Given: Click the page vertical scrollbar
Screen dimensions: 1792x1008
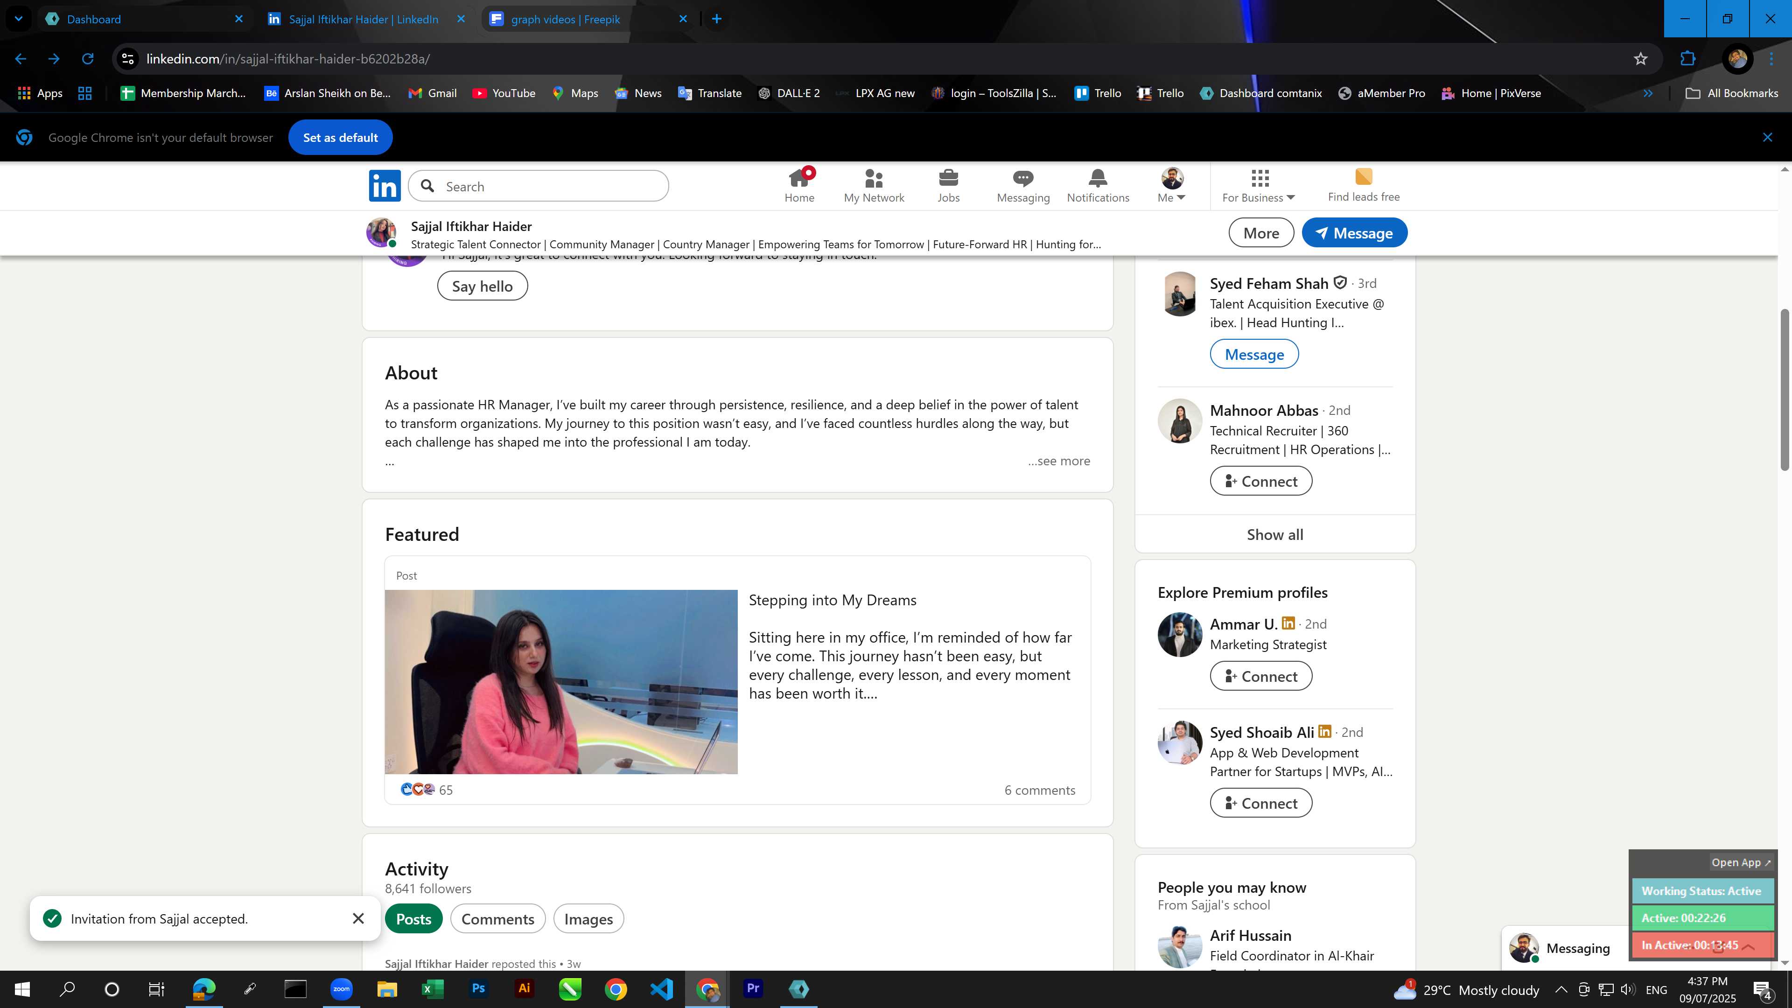Looking at the screenshot, I should tap(1785, 390).
